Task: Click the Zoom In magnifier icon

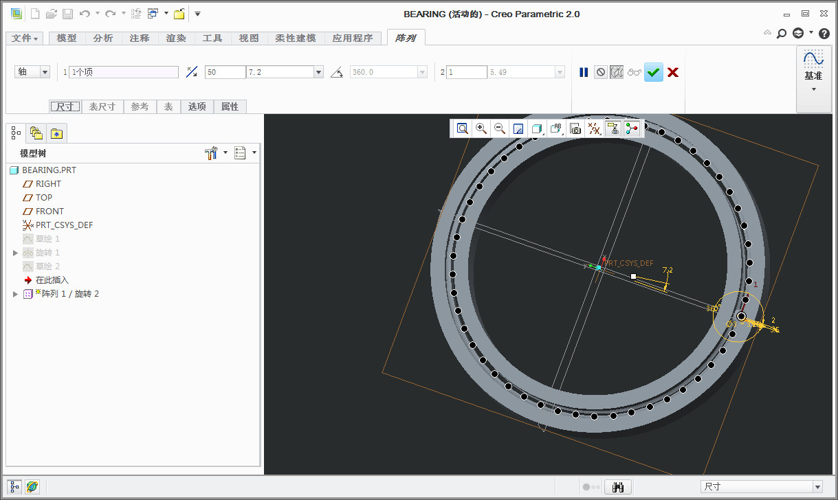Action: coord(481,128)
